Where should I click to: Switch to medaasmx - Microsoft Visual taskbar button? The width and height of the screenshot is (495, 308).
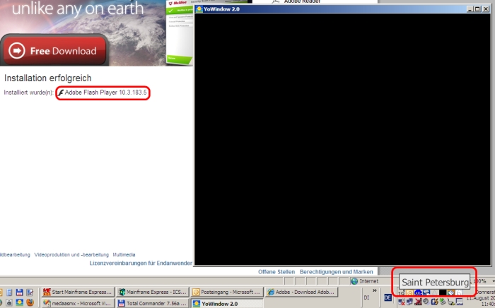click(76, 304)
